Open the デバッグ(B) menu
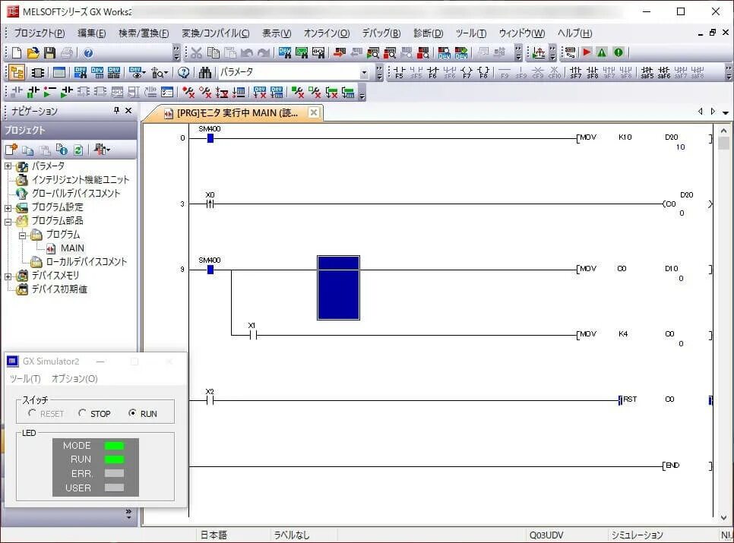The image size is (734, 543). tap(381, 33)
